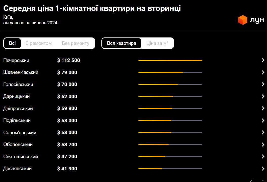This screenshot has width=267, height=182.
Task: Open details chevron for Святошинський district
Action: (x=263, y=156)
